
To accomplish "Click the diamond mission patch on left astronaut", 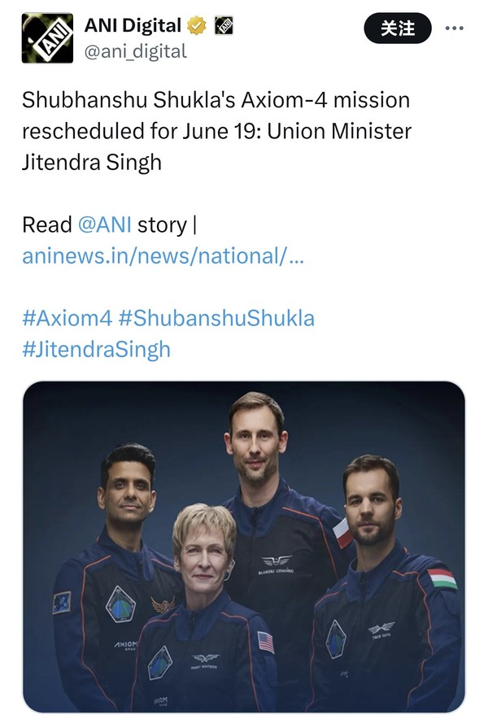I will 120,604.
